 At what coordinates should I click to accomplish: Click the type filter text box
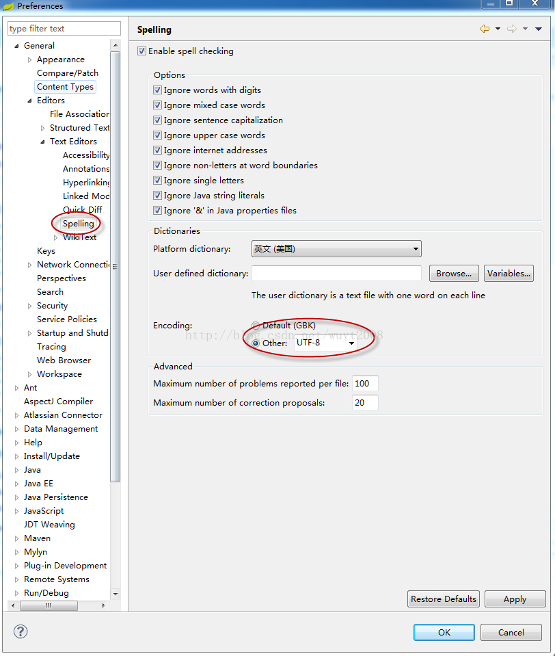coord(64,29)
